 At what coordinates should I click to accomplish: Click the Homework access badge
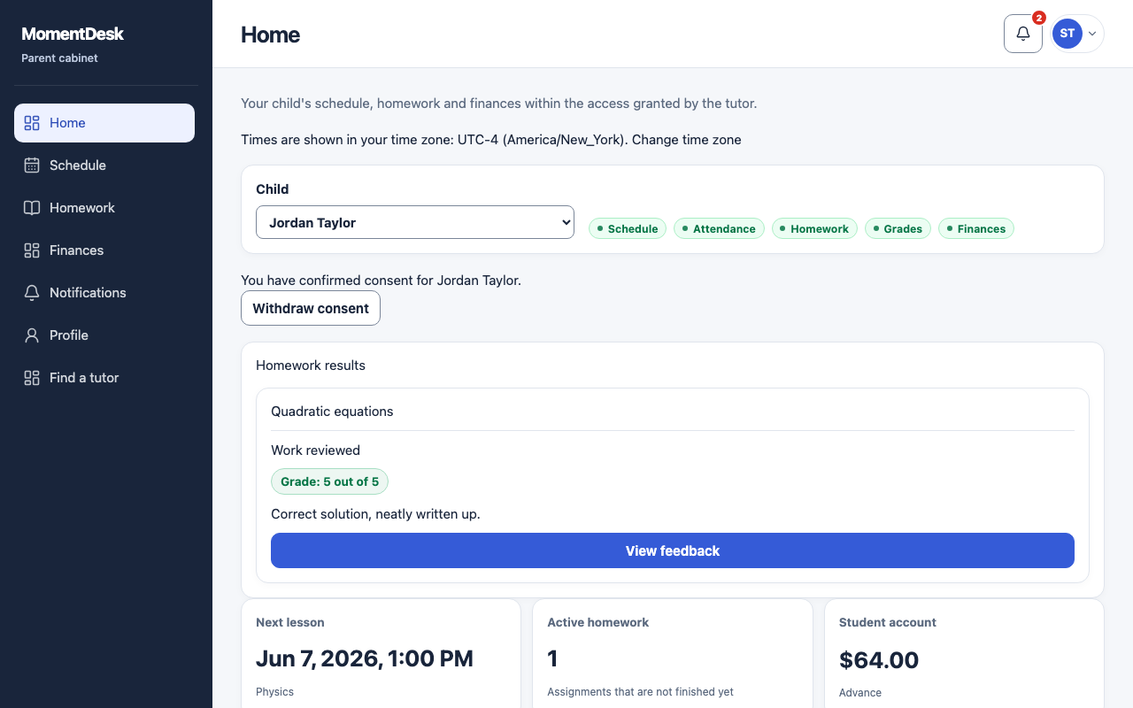pyautogui.click(x=814, y=228)
